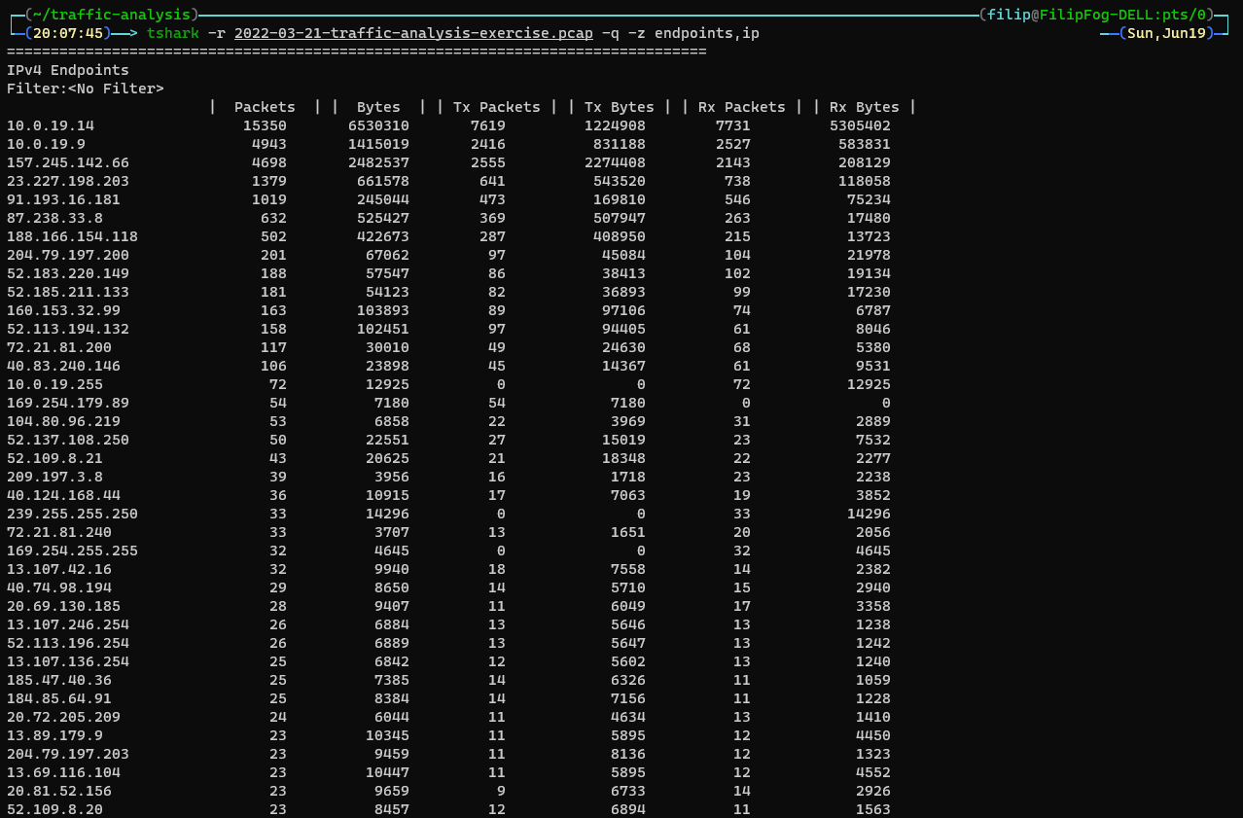Click the Rx Packets column header

[x=741, y=107]
